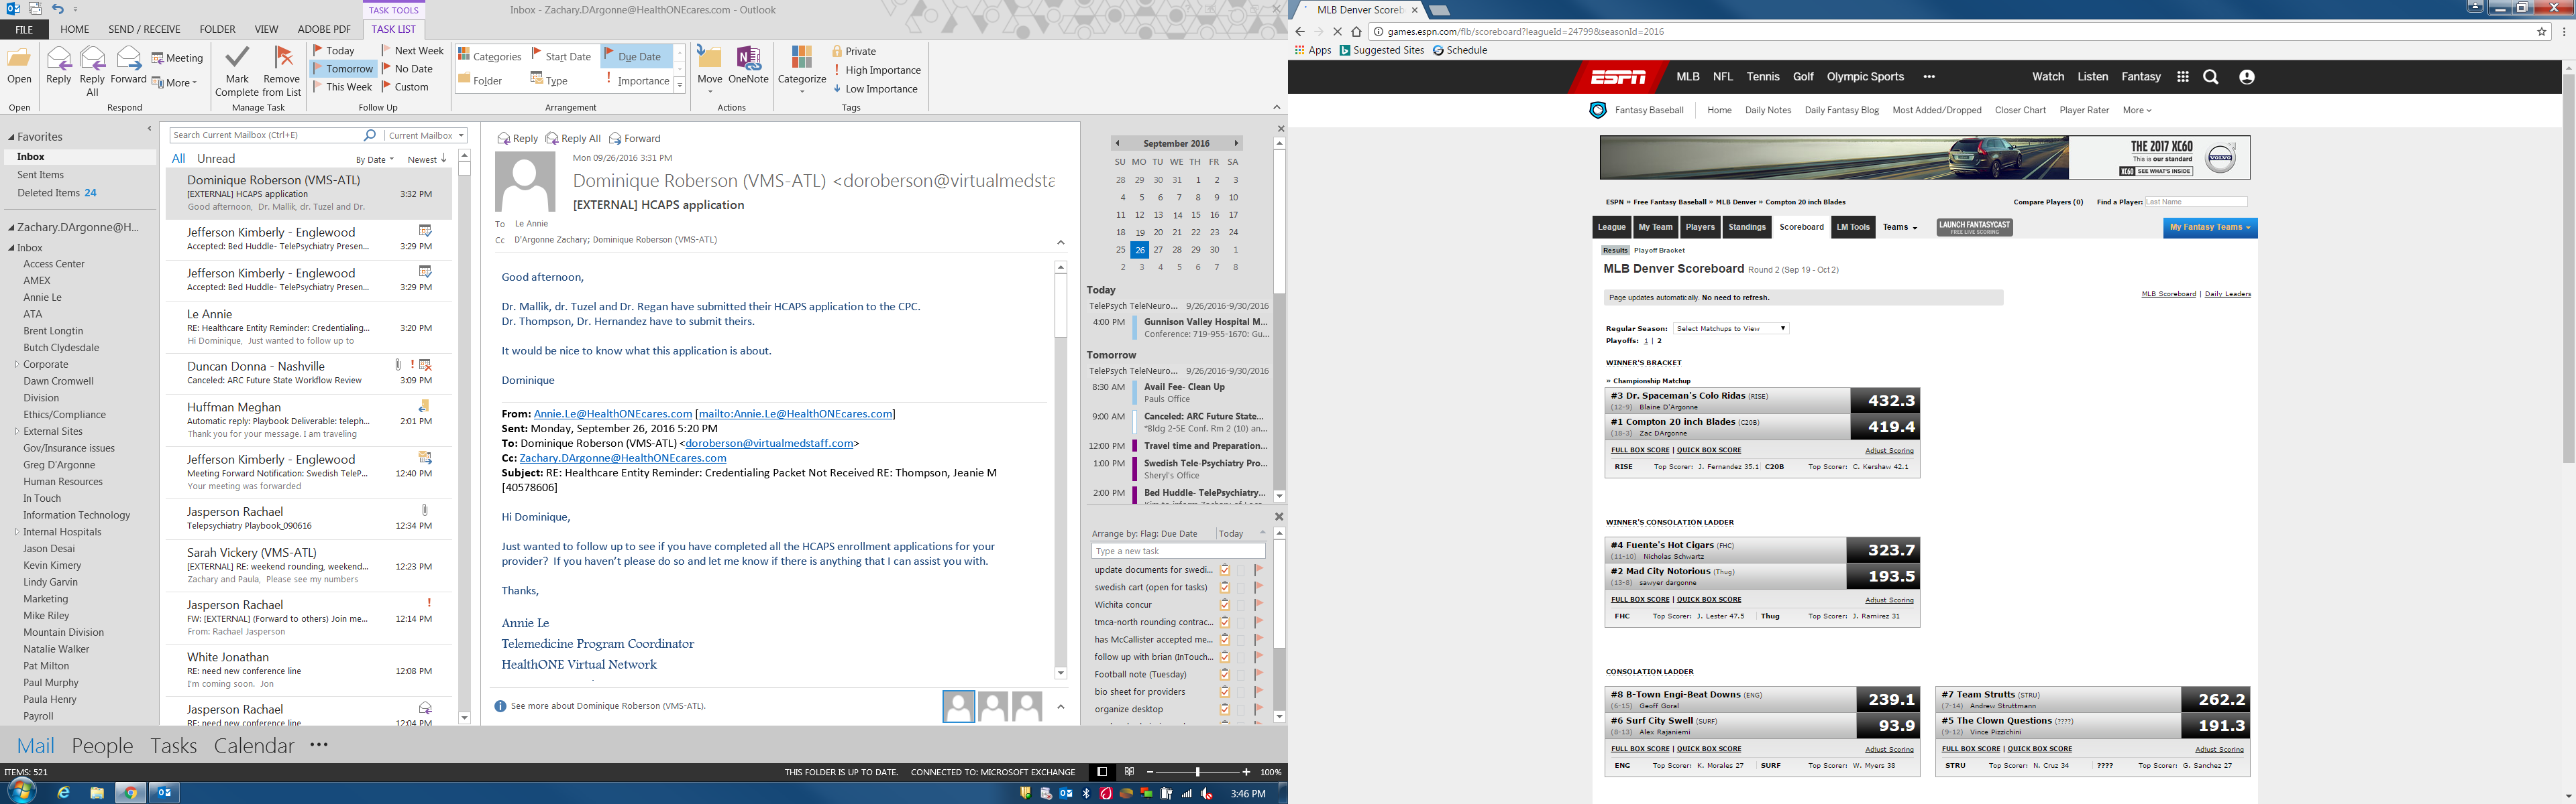Viewport: 2576px width, 804px height.
Task: Switch to SEND / RECEIVE ribbon tab
Action: [x=145, y=30]
